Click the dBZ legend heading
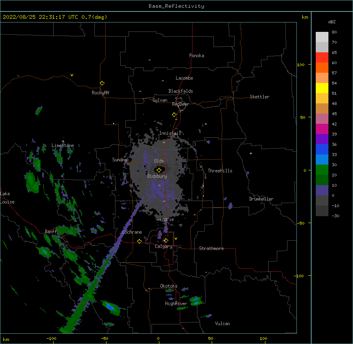Image resolution: width=353 pixels, height=344 pixels. pyautogui.click(x=332, y=22)
